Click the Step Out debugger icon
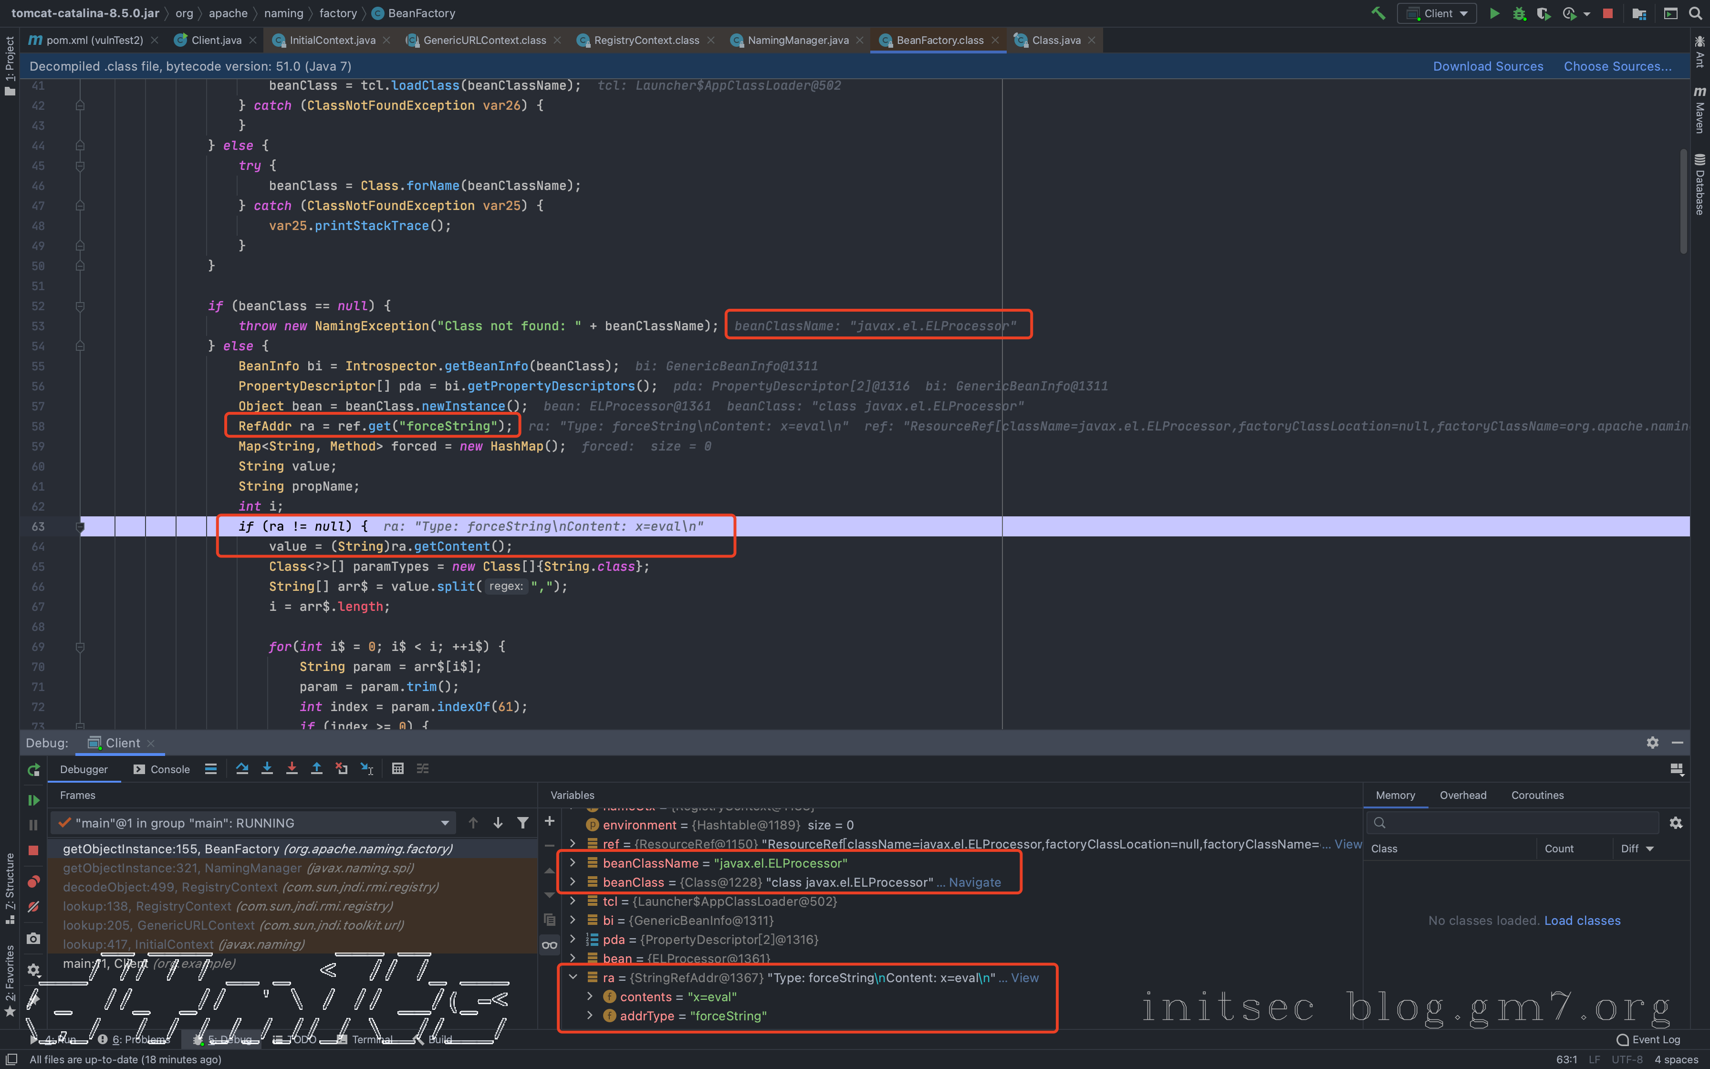This screenshot has width=1710, height=1069. point(316,768)
